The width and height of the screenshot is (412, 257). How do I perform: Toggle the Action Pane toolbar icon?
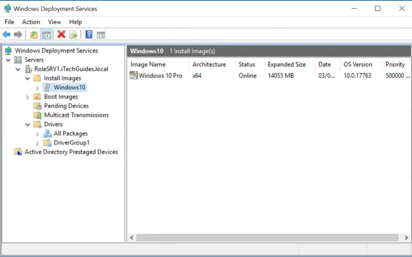tap(101, 35)
